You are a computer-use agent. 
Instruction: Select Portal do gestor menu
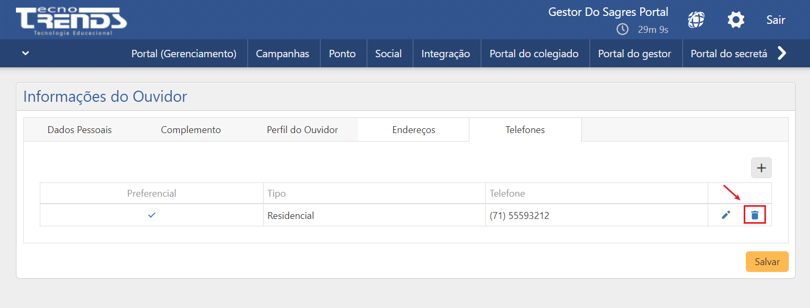pyautogui.click(x=634, y=54)
